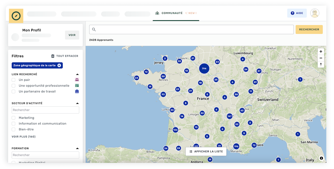Click the compass reset arrow on the map

(x=321, y=64)
